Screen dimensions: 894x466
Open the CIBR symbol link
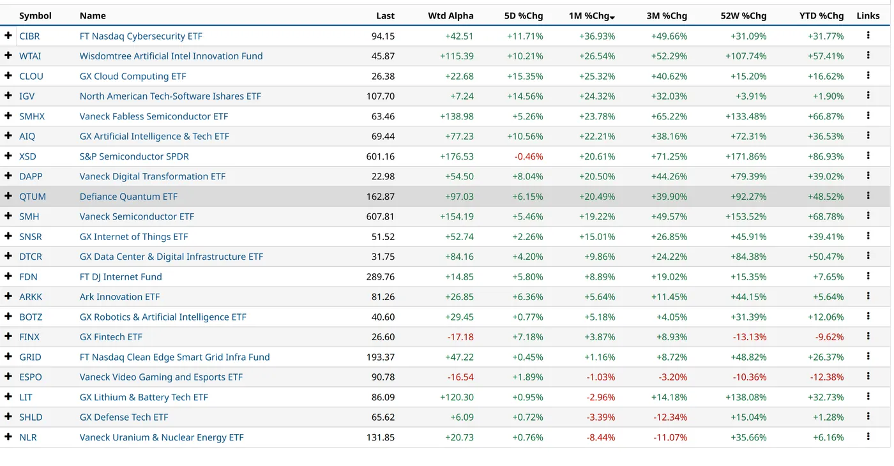pyautogui.click(x=29, y=36)
